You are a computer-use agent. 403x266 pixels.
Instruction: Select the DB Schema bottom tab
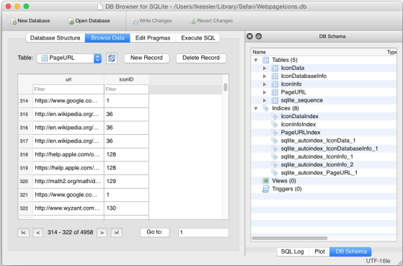click(351, 252)
